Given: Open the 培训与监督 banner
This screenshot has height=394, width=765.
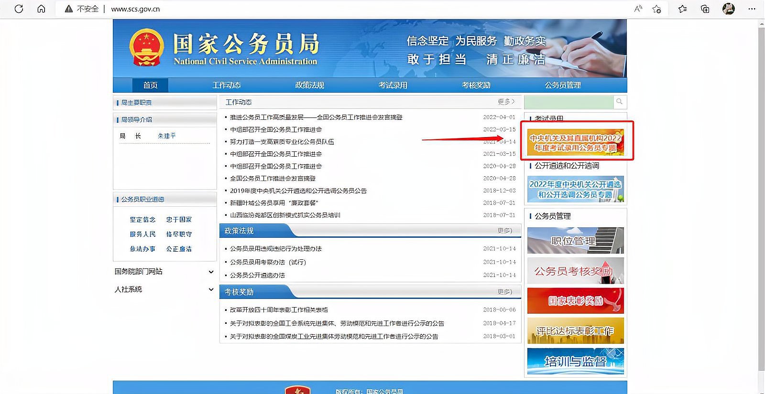Looking at the screenshot, I should click(576, 361).
